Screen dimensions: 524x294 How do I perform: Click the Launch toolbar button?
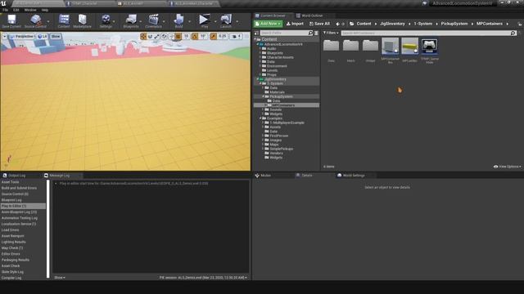pos(226,21)
